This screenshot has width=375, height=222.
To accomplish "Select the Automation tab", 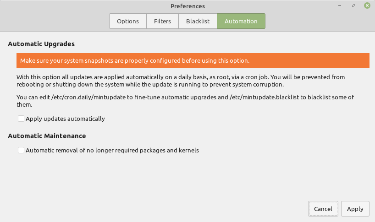I will click(x=241, y=21).
